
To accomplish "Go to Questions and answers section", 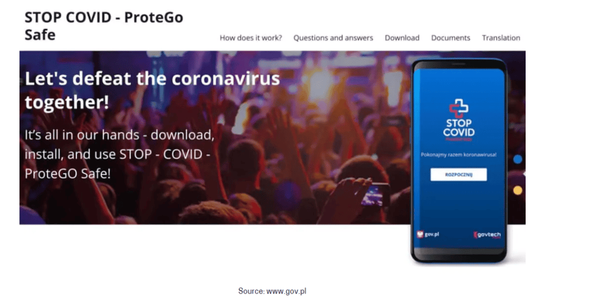I will pos(333,38).
